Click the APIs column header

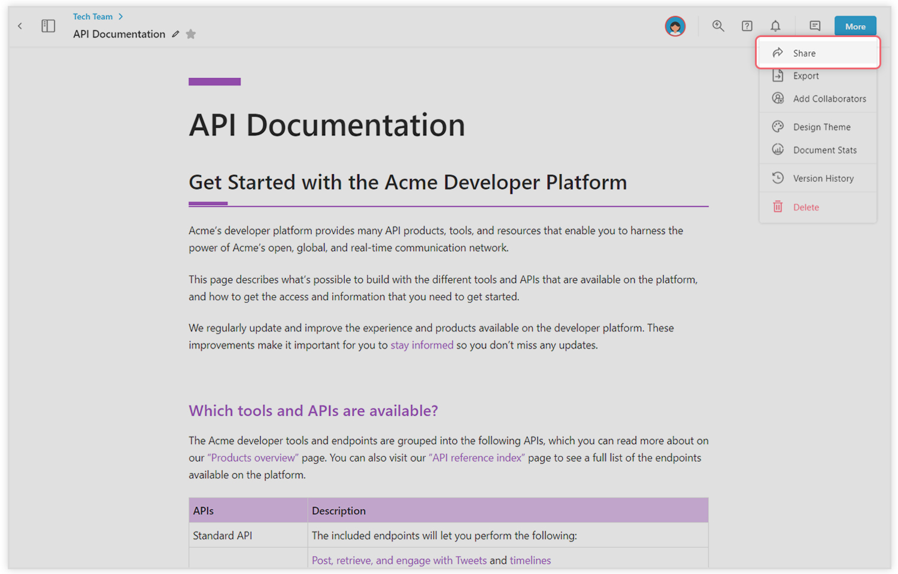(248, 511)
